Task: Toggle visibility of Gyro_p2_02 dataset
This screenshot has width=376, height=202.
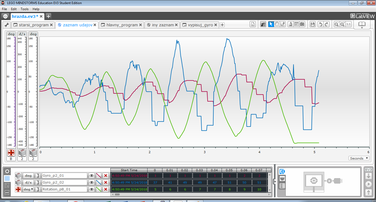Action: point(91,183)
